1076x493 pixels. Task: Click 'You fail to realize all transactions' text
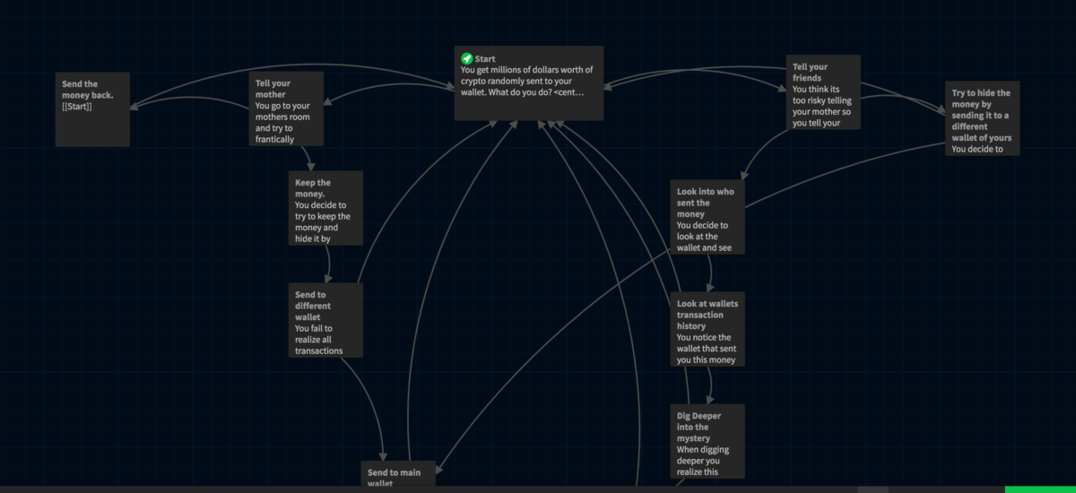(318, 340)
